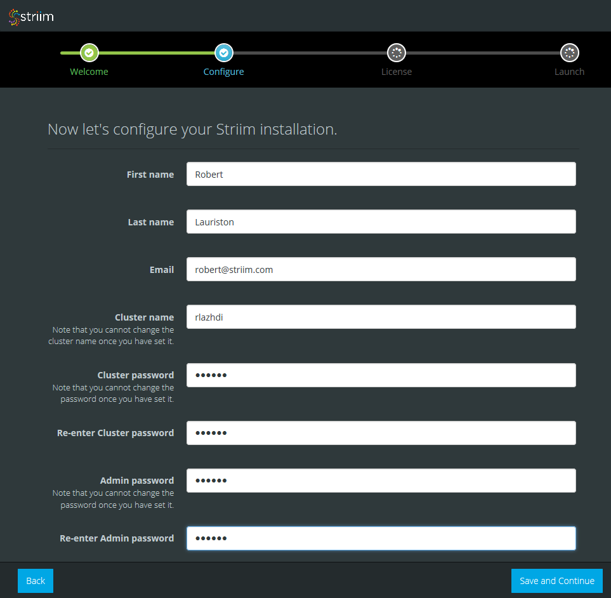The height and width of the screenshot is (598, 611).
Task: Select the Configure step label
Action: (224, 72)
